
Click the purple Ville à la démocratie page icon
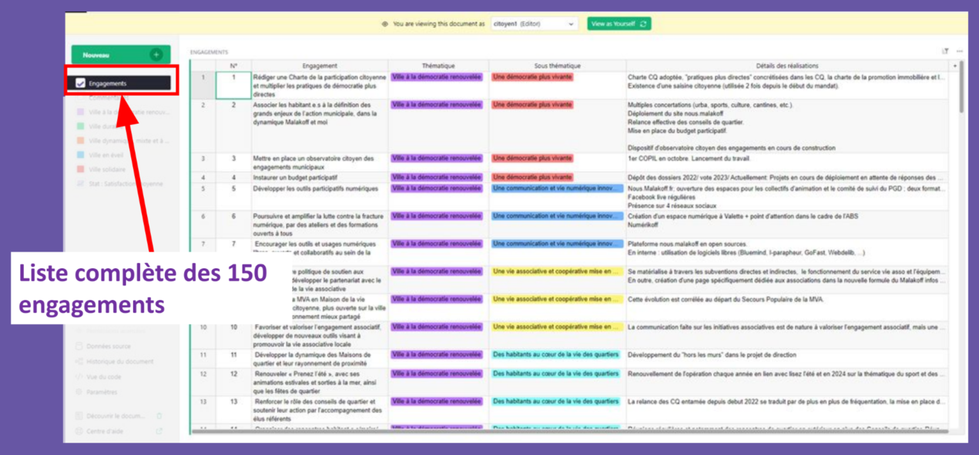81,112
